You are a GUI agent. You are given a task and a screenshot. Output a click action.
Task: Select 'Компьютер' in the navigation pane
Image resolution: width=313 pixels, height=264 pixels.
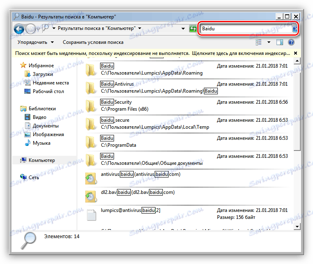tap(42, 160)
